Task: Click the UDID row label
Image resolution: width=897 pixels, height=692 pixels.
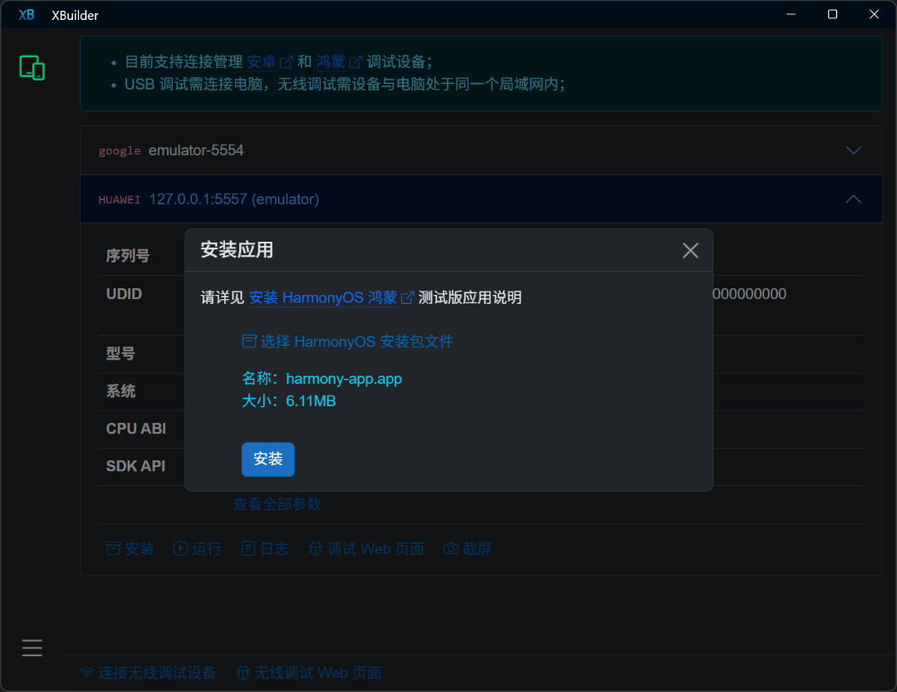Action: 124,294
